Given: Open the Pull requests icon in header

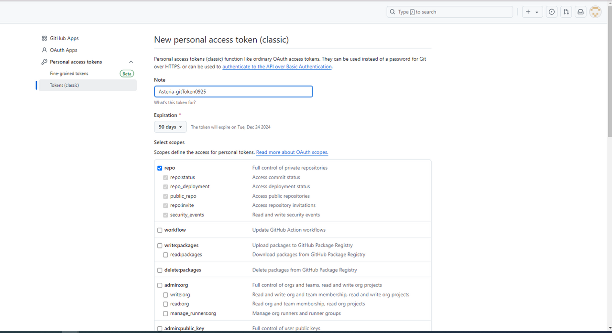Looking at the screenshot, I should coord(566,12).
